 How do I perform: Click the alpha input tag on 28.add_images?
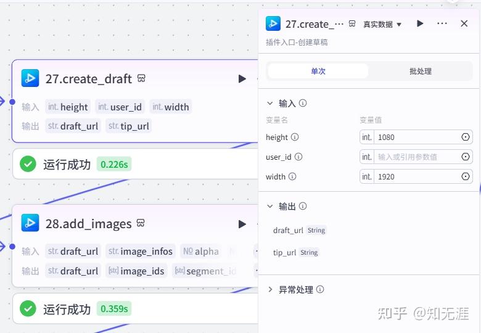tap(201, 252)
